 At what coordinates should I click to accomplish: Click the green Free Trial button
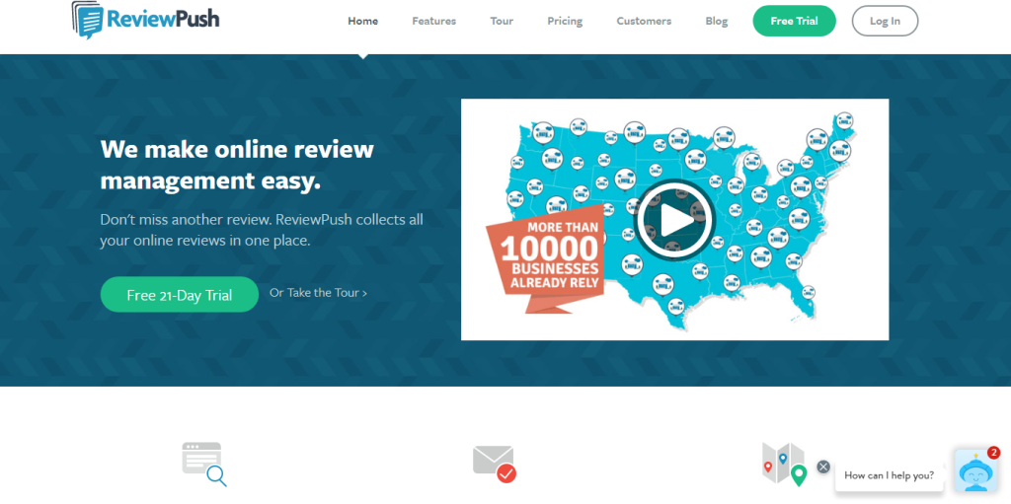point(795,21)
